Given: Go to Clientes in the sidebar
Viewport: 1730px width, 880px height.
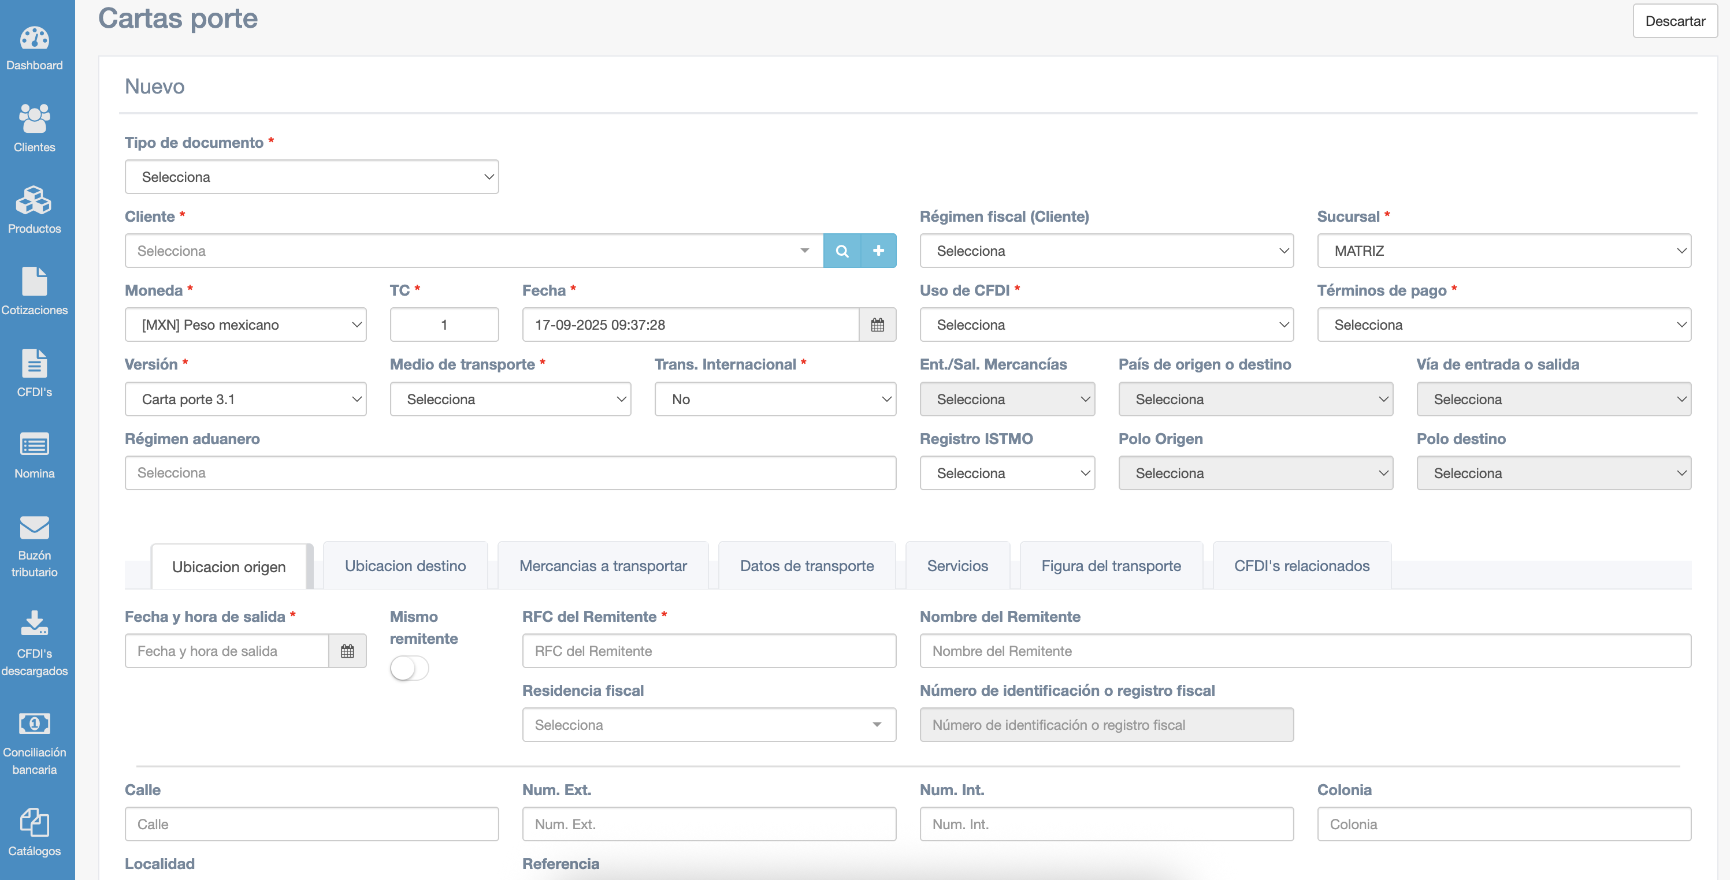Looking at the screenshot, I should tap(34, 120).
